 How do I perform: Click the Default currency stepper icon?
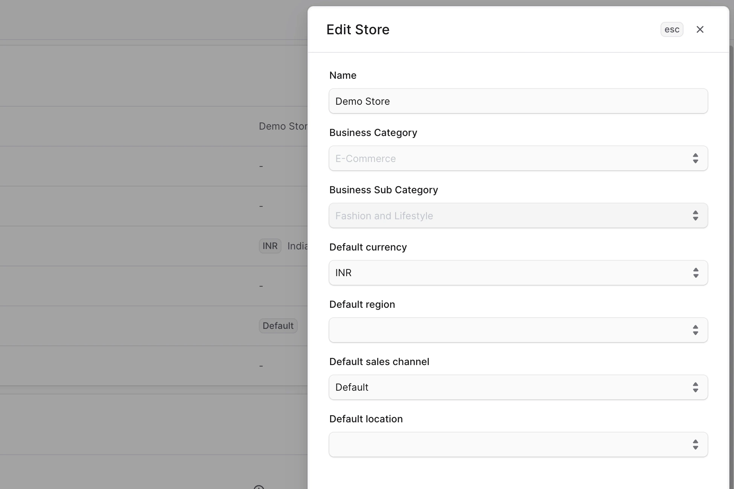coord(695,273)
